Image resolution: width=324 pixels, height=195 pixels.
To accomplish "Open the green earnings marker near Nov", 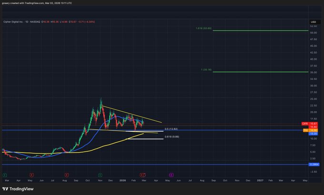I will pyautogui.click(x=100, y=175).
